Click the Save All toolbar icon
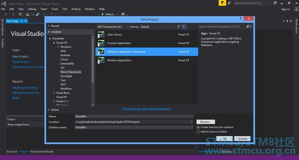299x160 pixels. point(38,14)
